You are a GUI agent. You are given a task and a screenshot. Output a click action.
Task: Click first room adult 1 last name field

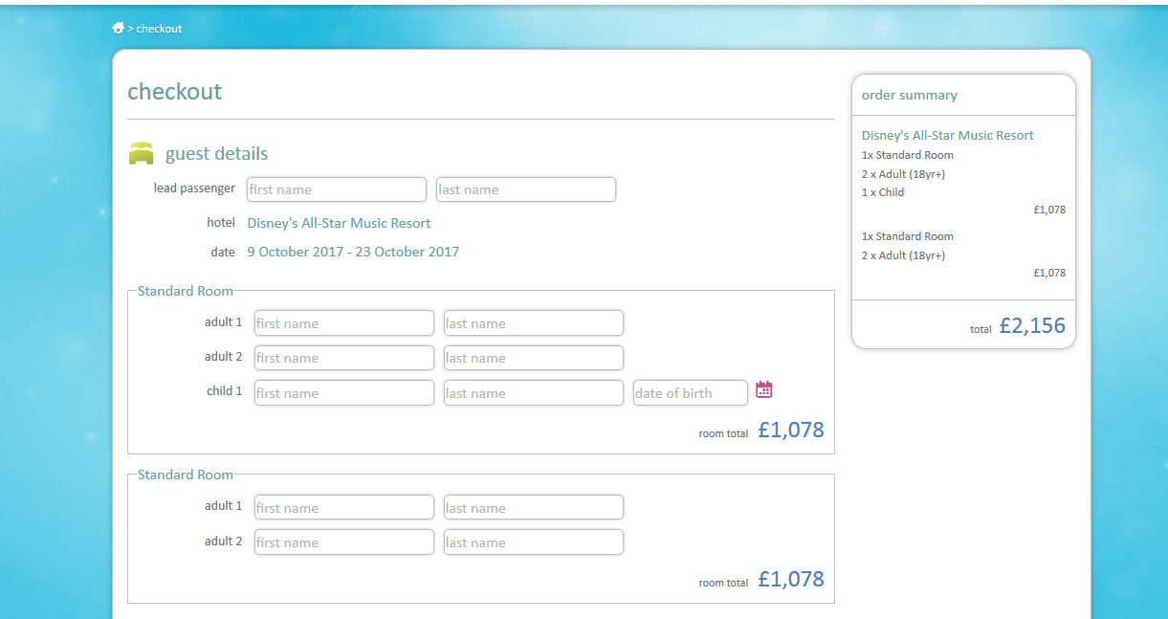(x=534, y=323)
